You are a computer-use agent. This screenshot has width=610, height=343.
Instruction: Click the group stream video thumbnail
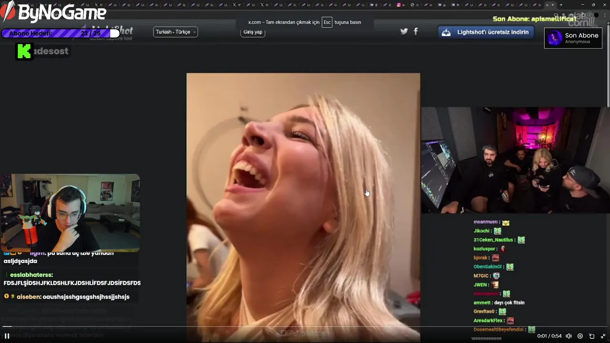click(x=515, y=160)
